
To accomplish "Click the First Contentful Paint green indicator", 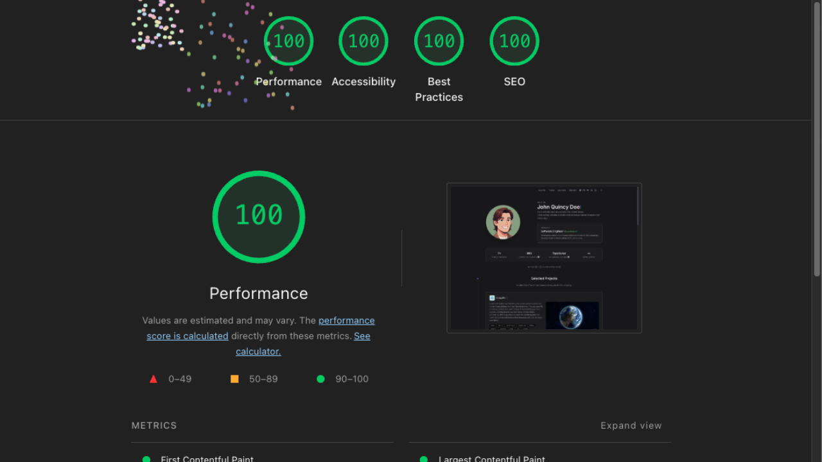I will pos(146,459).
